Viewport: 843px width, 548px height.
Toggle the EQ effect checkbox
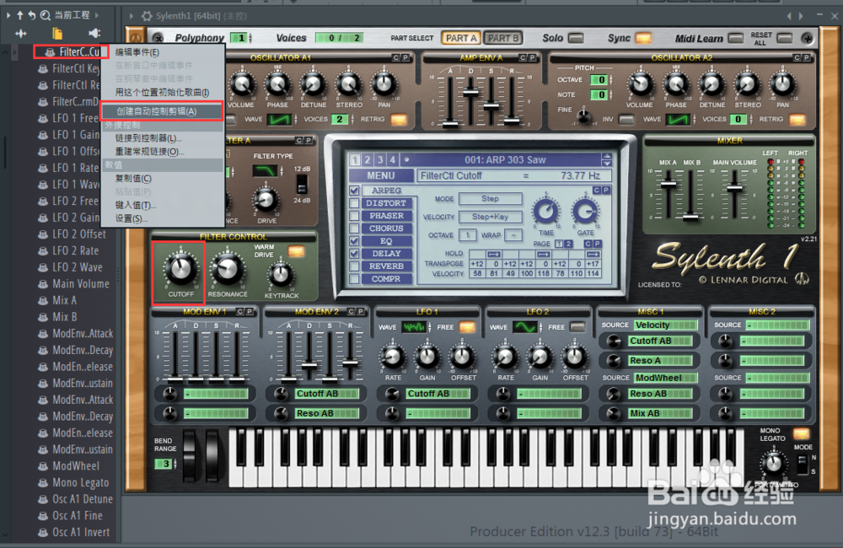pyautogui.click(x=354, y=241)
